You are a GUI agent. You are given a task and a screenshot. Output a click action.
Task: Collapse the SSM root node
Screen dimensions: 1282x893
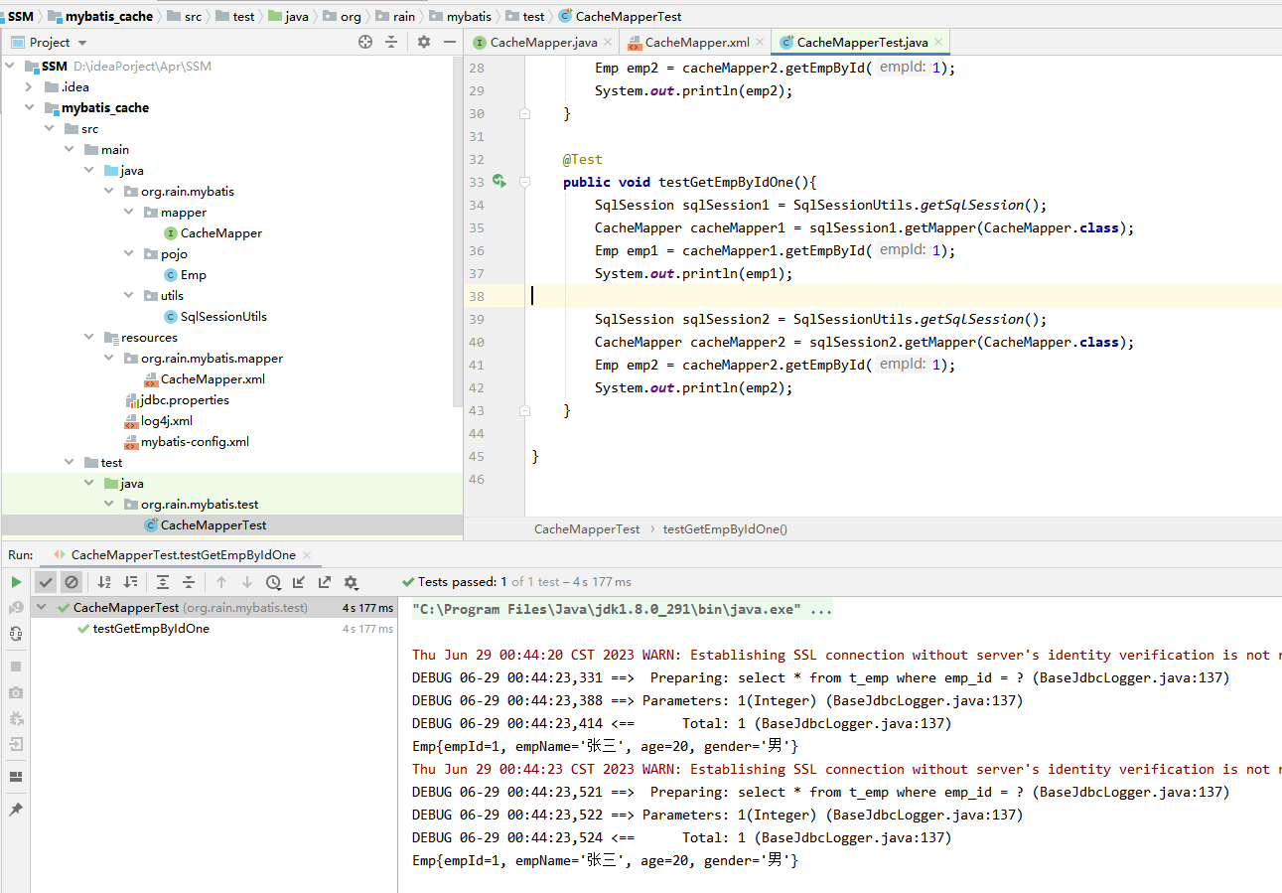10,67
